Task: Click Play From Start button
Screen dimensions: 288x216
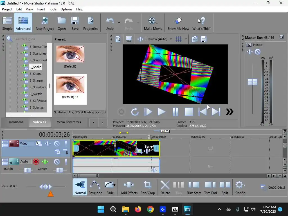Action: click(x=148, y=112)
